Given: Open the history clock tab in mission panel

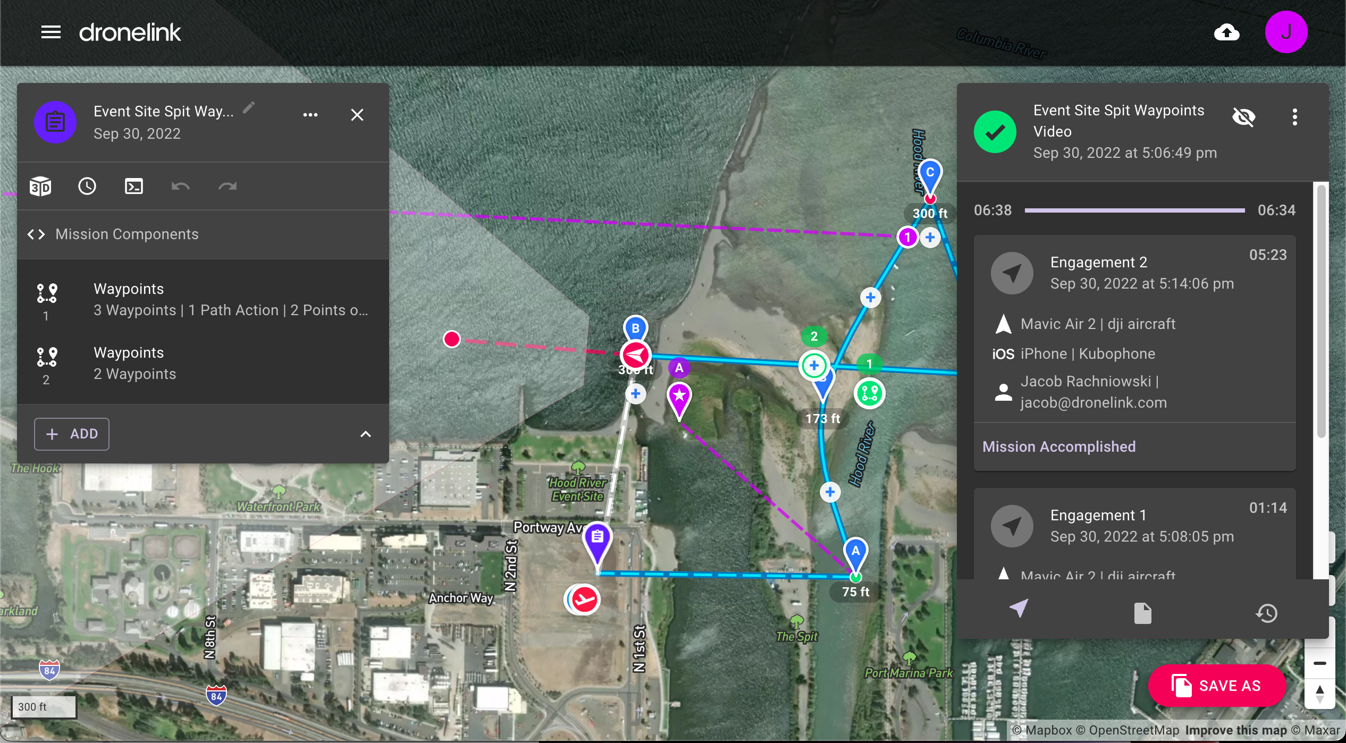Looking at the screenshot, I should point(1267,613).
